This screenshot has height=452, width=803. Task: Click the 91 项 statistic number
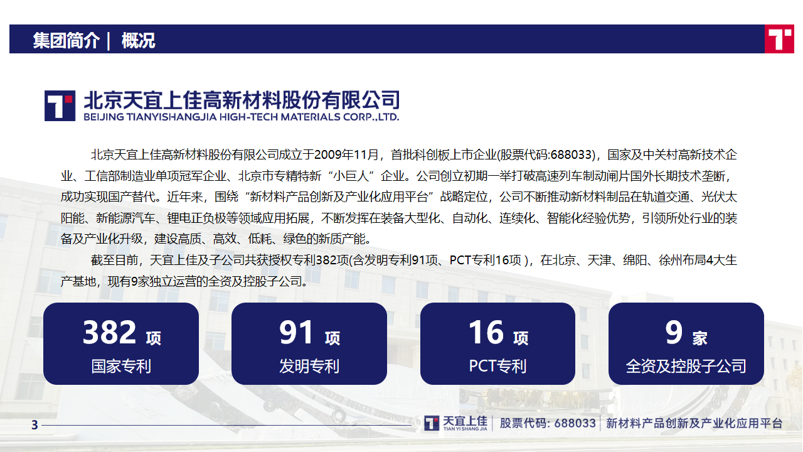309,333
